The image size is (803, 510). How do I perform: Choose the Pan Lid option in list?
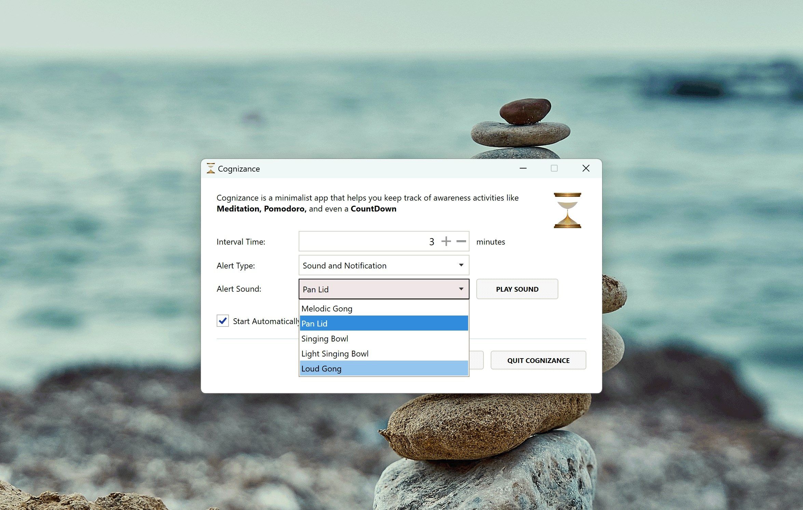click(384, 323)
